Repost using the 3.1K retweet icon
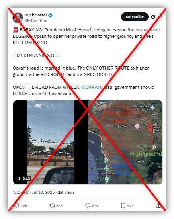 [x=52, y=205]
